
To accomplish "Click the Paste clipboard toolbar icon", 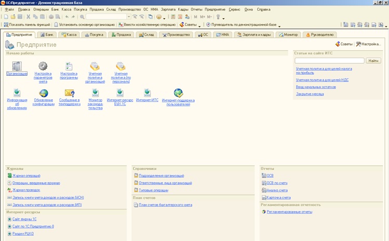I will (43, 17).
